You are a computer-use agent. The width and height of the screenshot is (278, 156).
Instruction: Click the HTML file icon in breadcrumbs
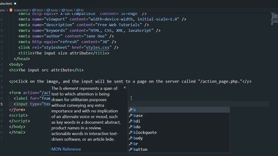(x=11, y=10)
